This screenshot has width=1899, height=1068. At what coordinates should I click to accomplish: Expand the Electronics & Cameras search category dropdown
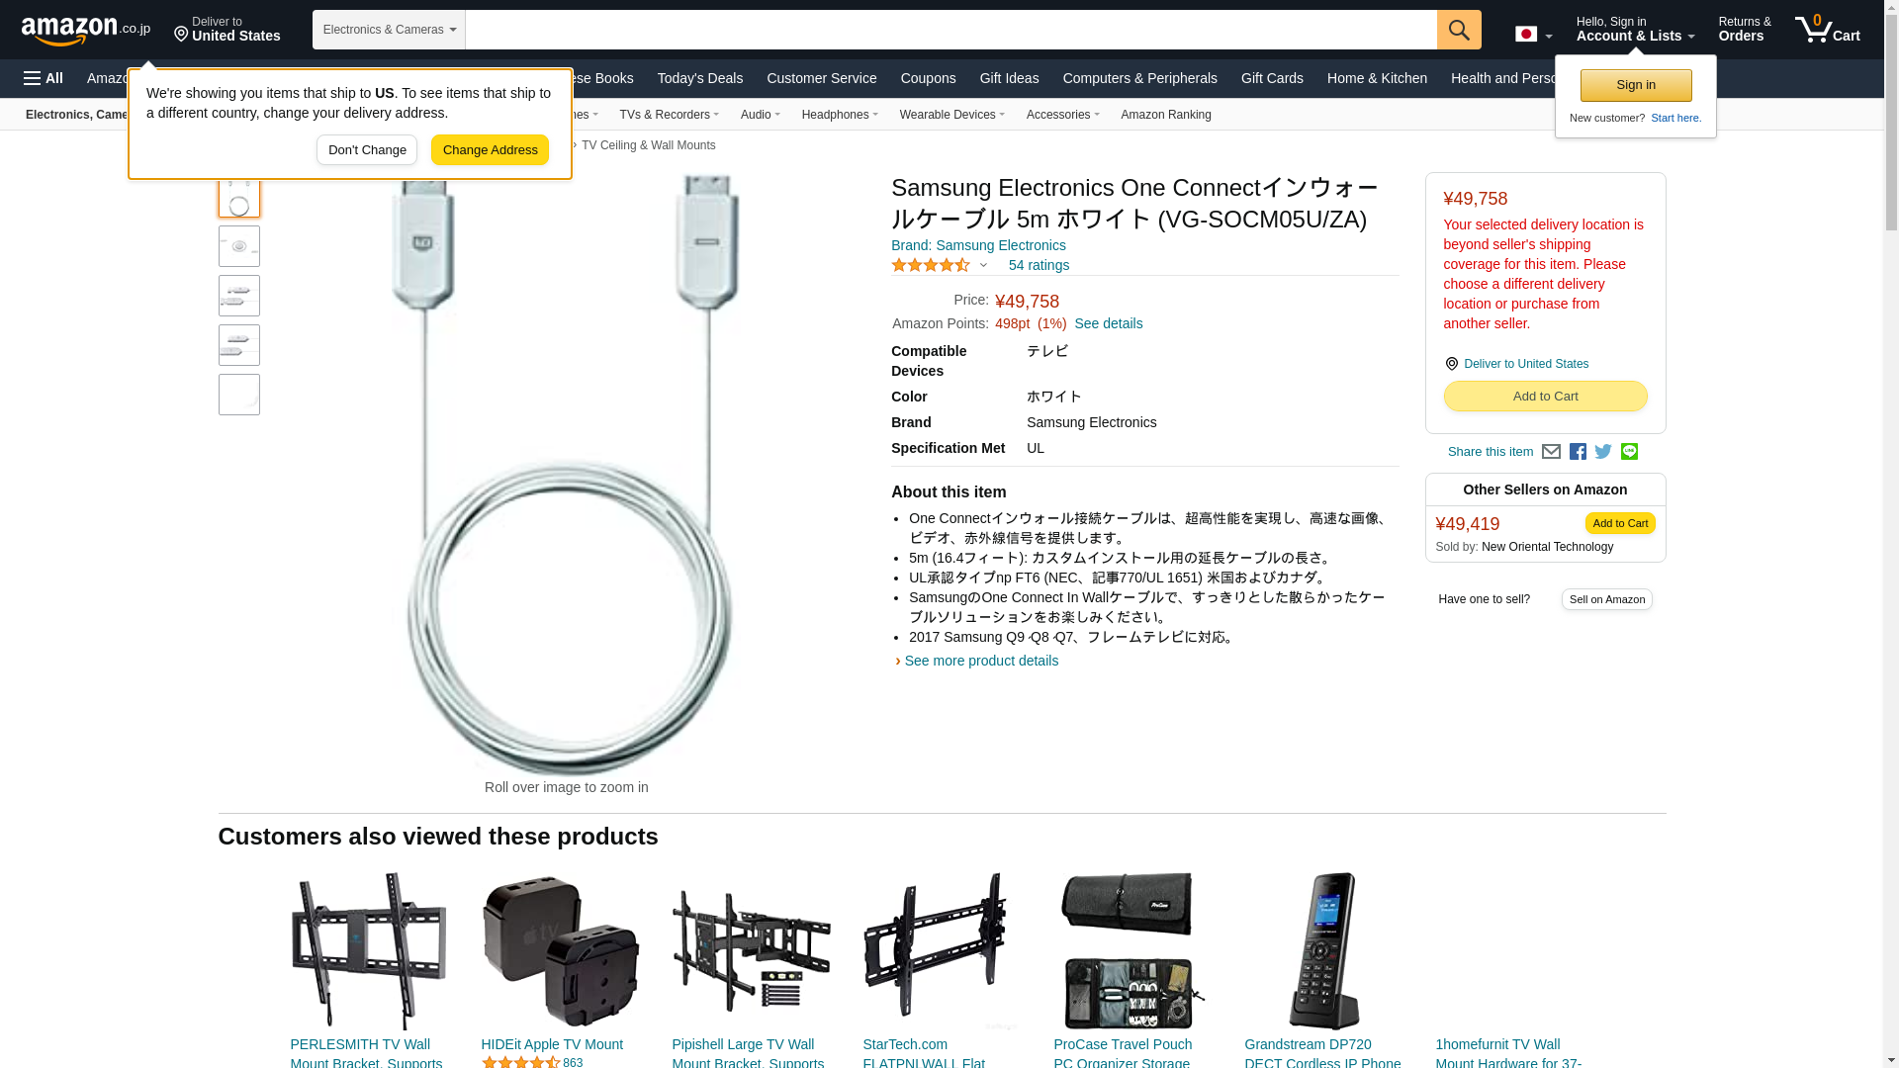(x=389, y=30)
